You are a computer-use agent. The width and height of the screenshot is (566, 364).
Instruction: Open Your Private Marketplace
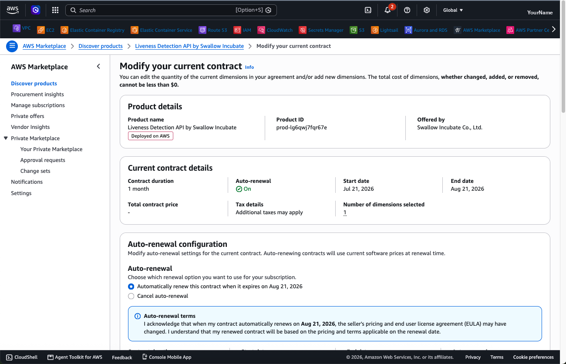pyautogui.click(x=51, y=149)
